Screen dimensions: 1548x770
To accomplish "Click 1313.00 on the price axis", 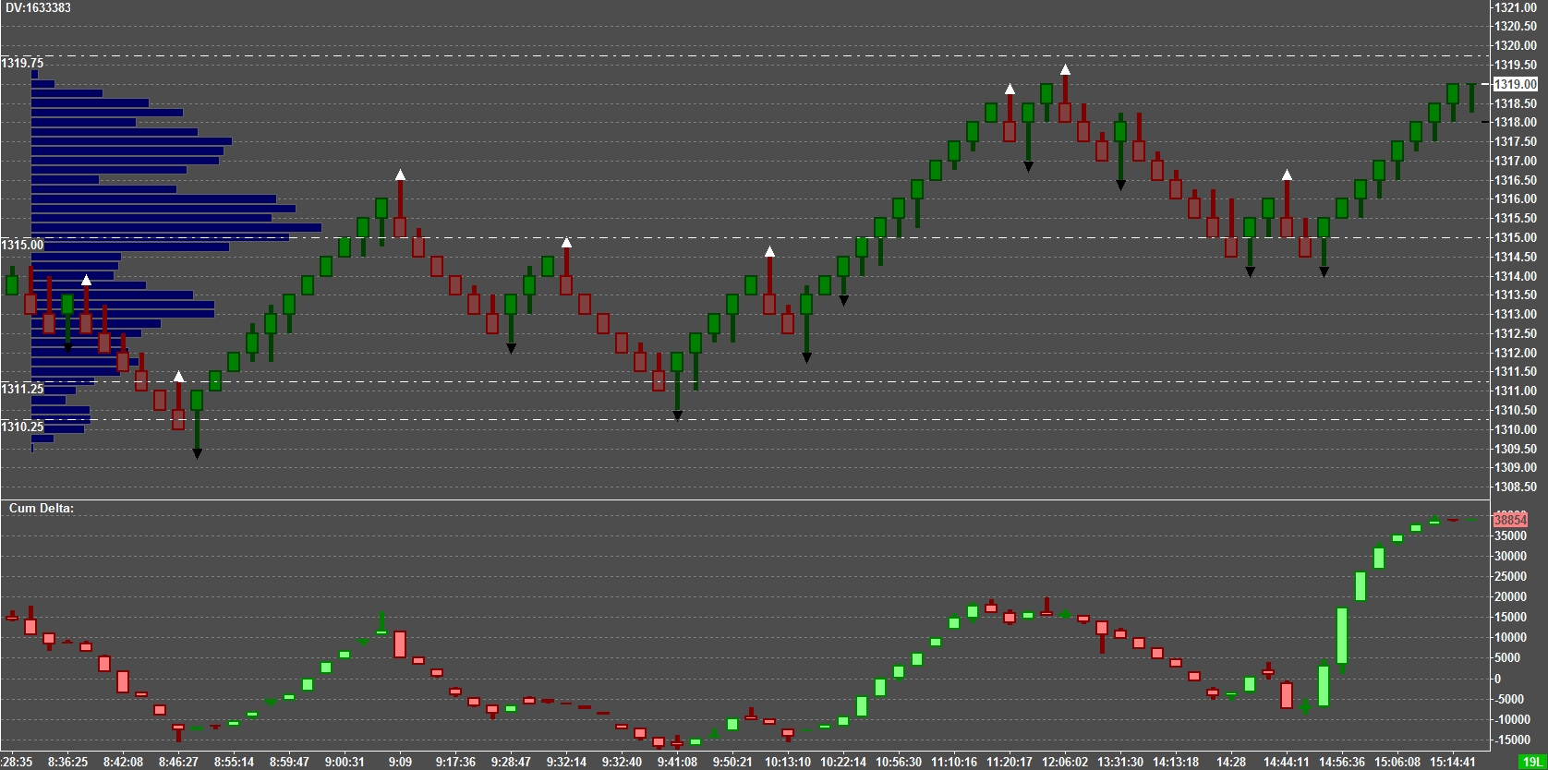I will pyautogui.click(x=1516, y=314).
